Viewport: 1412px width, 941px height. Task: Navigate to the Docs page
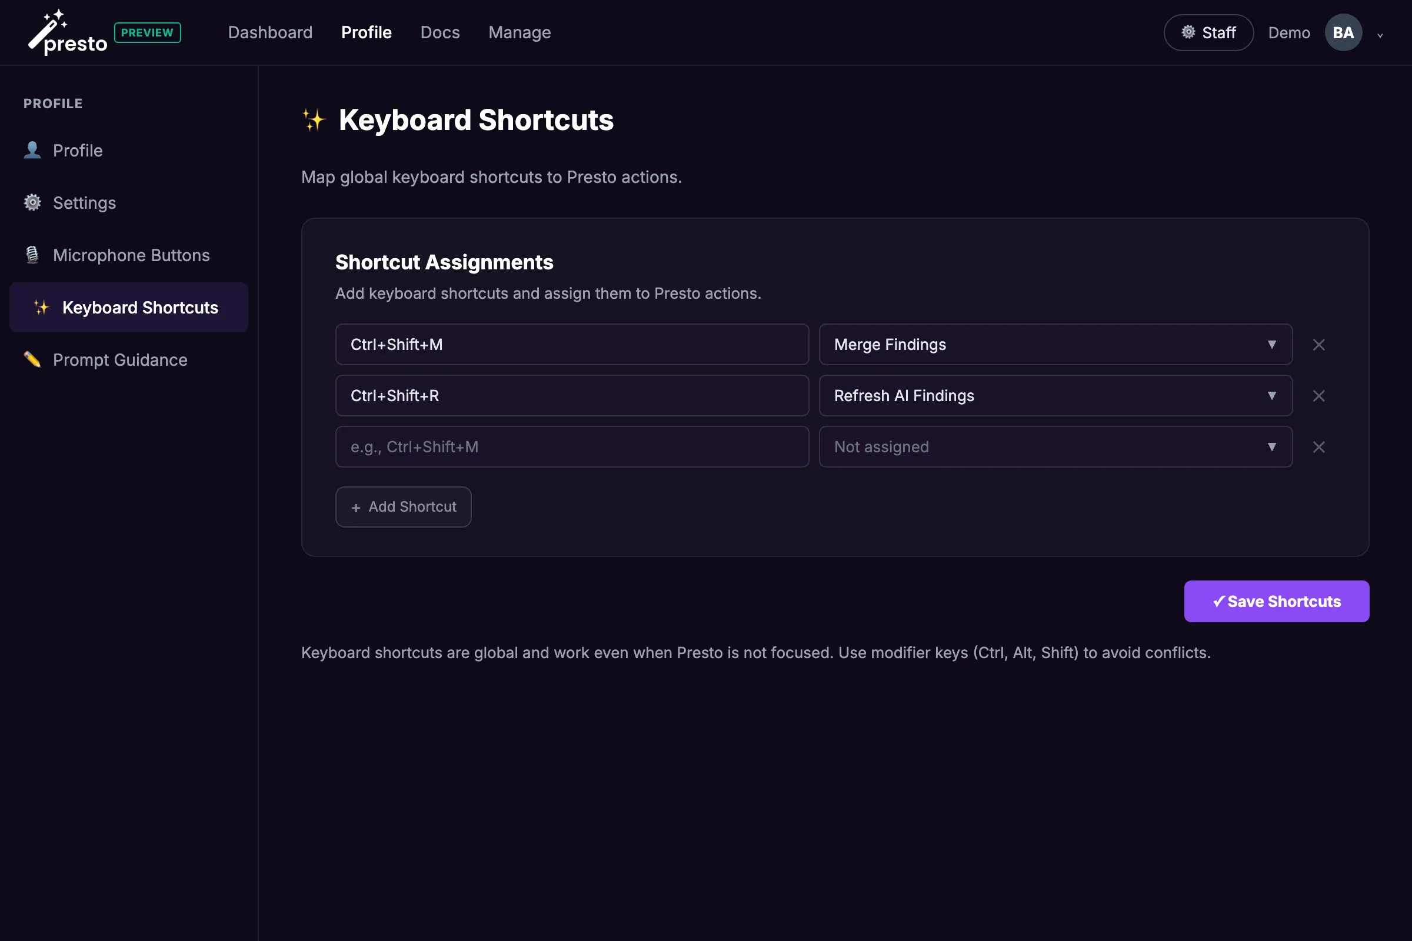coord(439,32)
